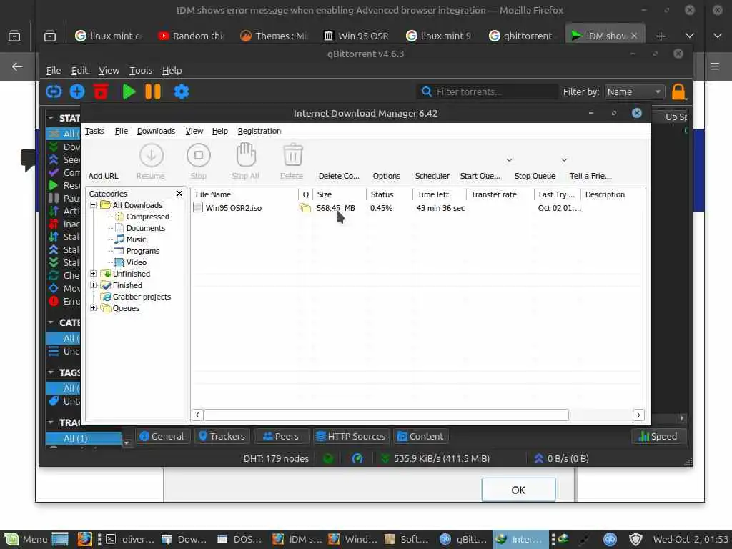Select Music category
Image resolution: width=732 pixels, height=549 pixels.
[136, 239]
